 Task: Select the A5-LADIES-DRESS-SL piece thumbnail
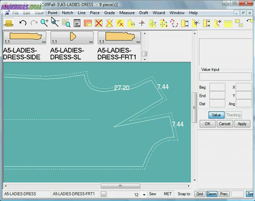tap(72, 38)
